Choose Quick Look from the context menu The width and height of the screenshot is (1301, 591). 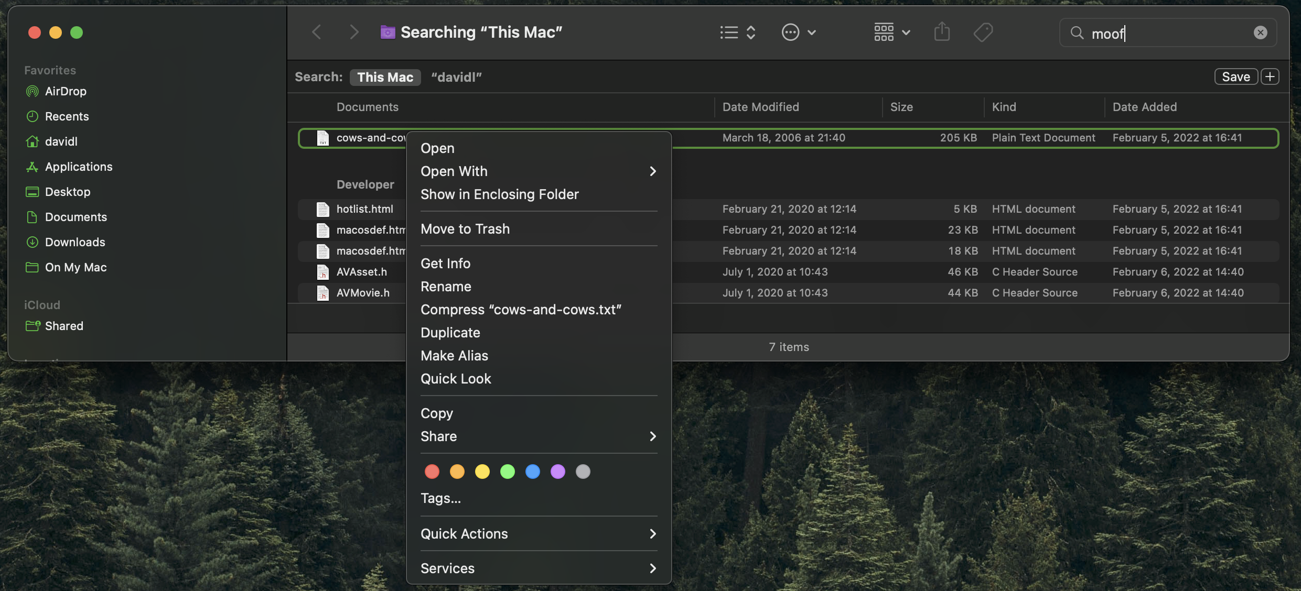click(x=539, y=379)
